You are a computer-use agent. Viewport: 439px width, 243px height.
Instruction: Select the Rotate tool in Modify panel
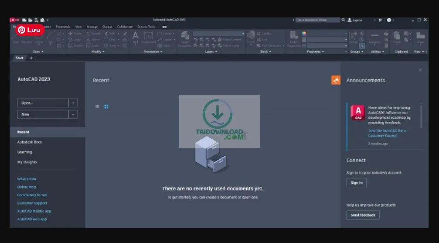coord(93,33)
